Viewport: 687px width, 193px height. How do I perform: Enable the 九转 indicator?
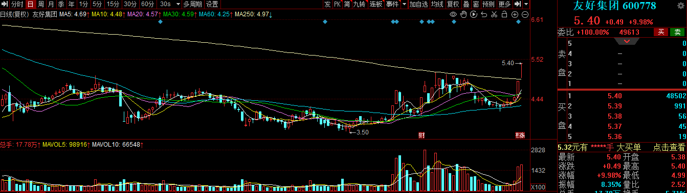click(x=360, y=4)
